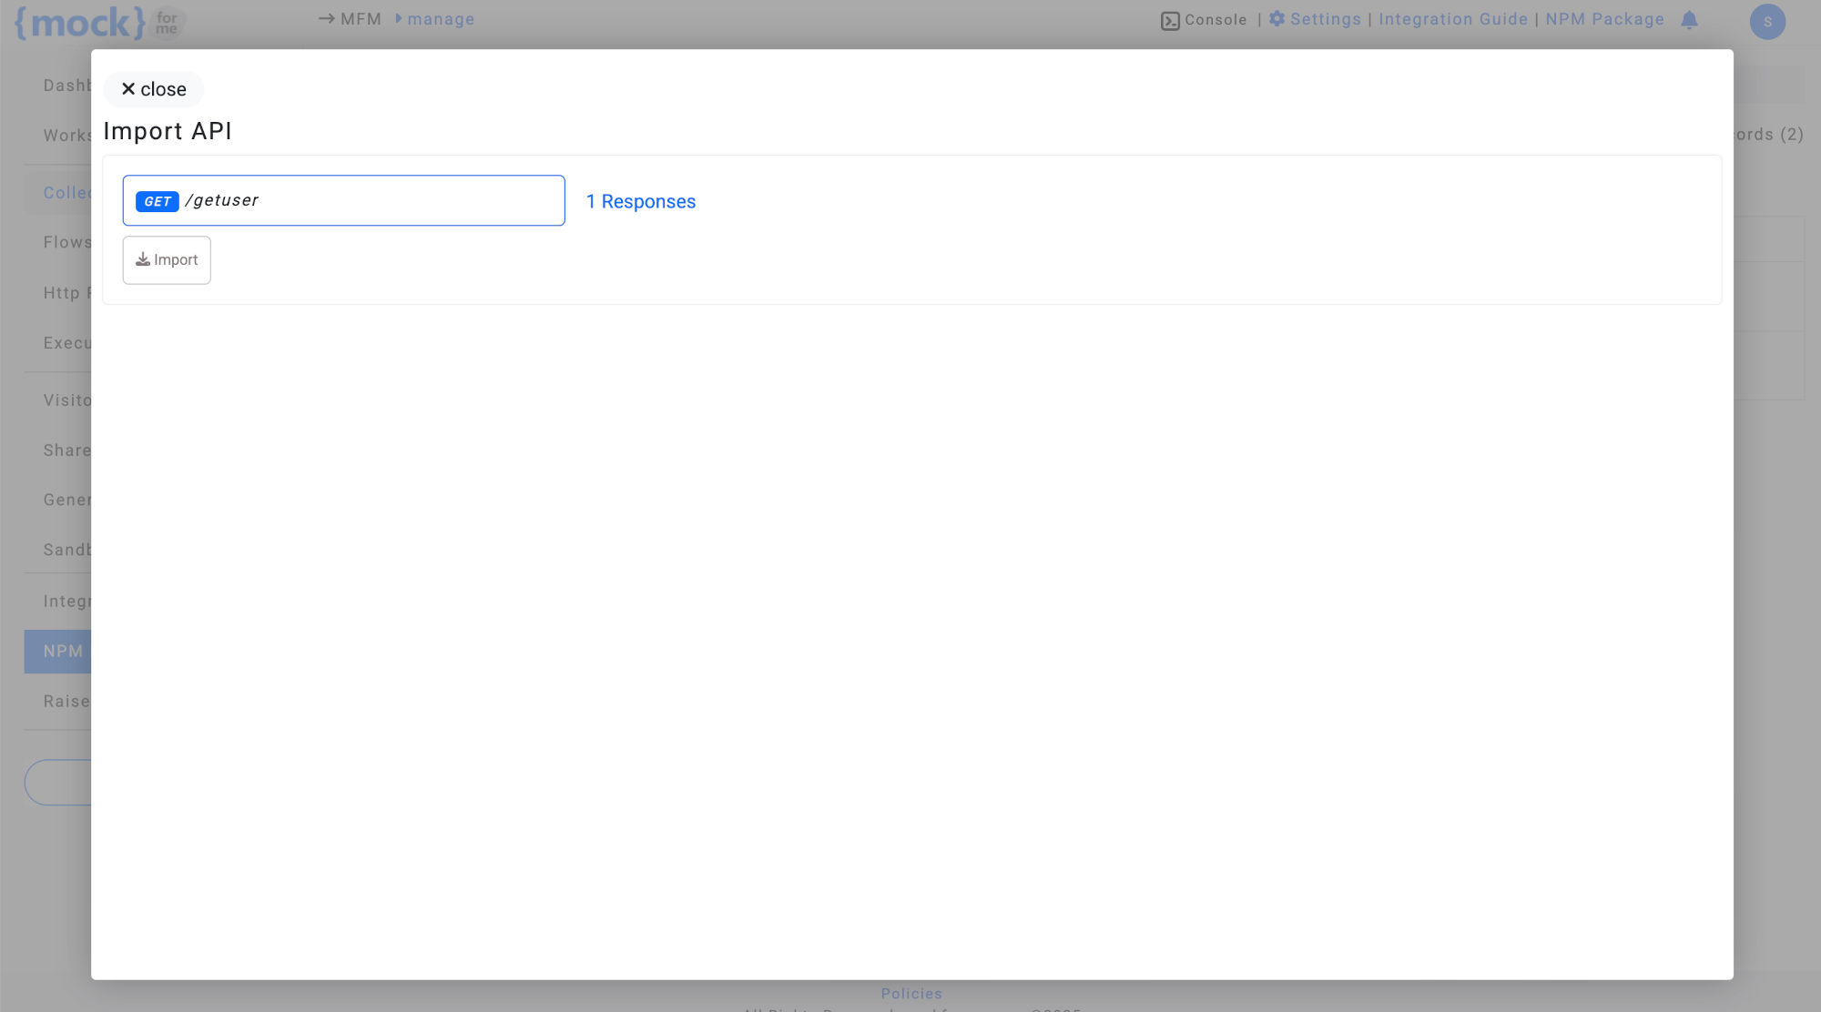Click the Settings gear icon
This screenshot has height=1012, width=1821.
click(1277, 18)
